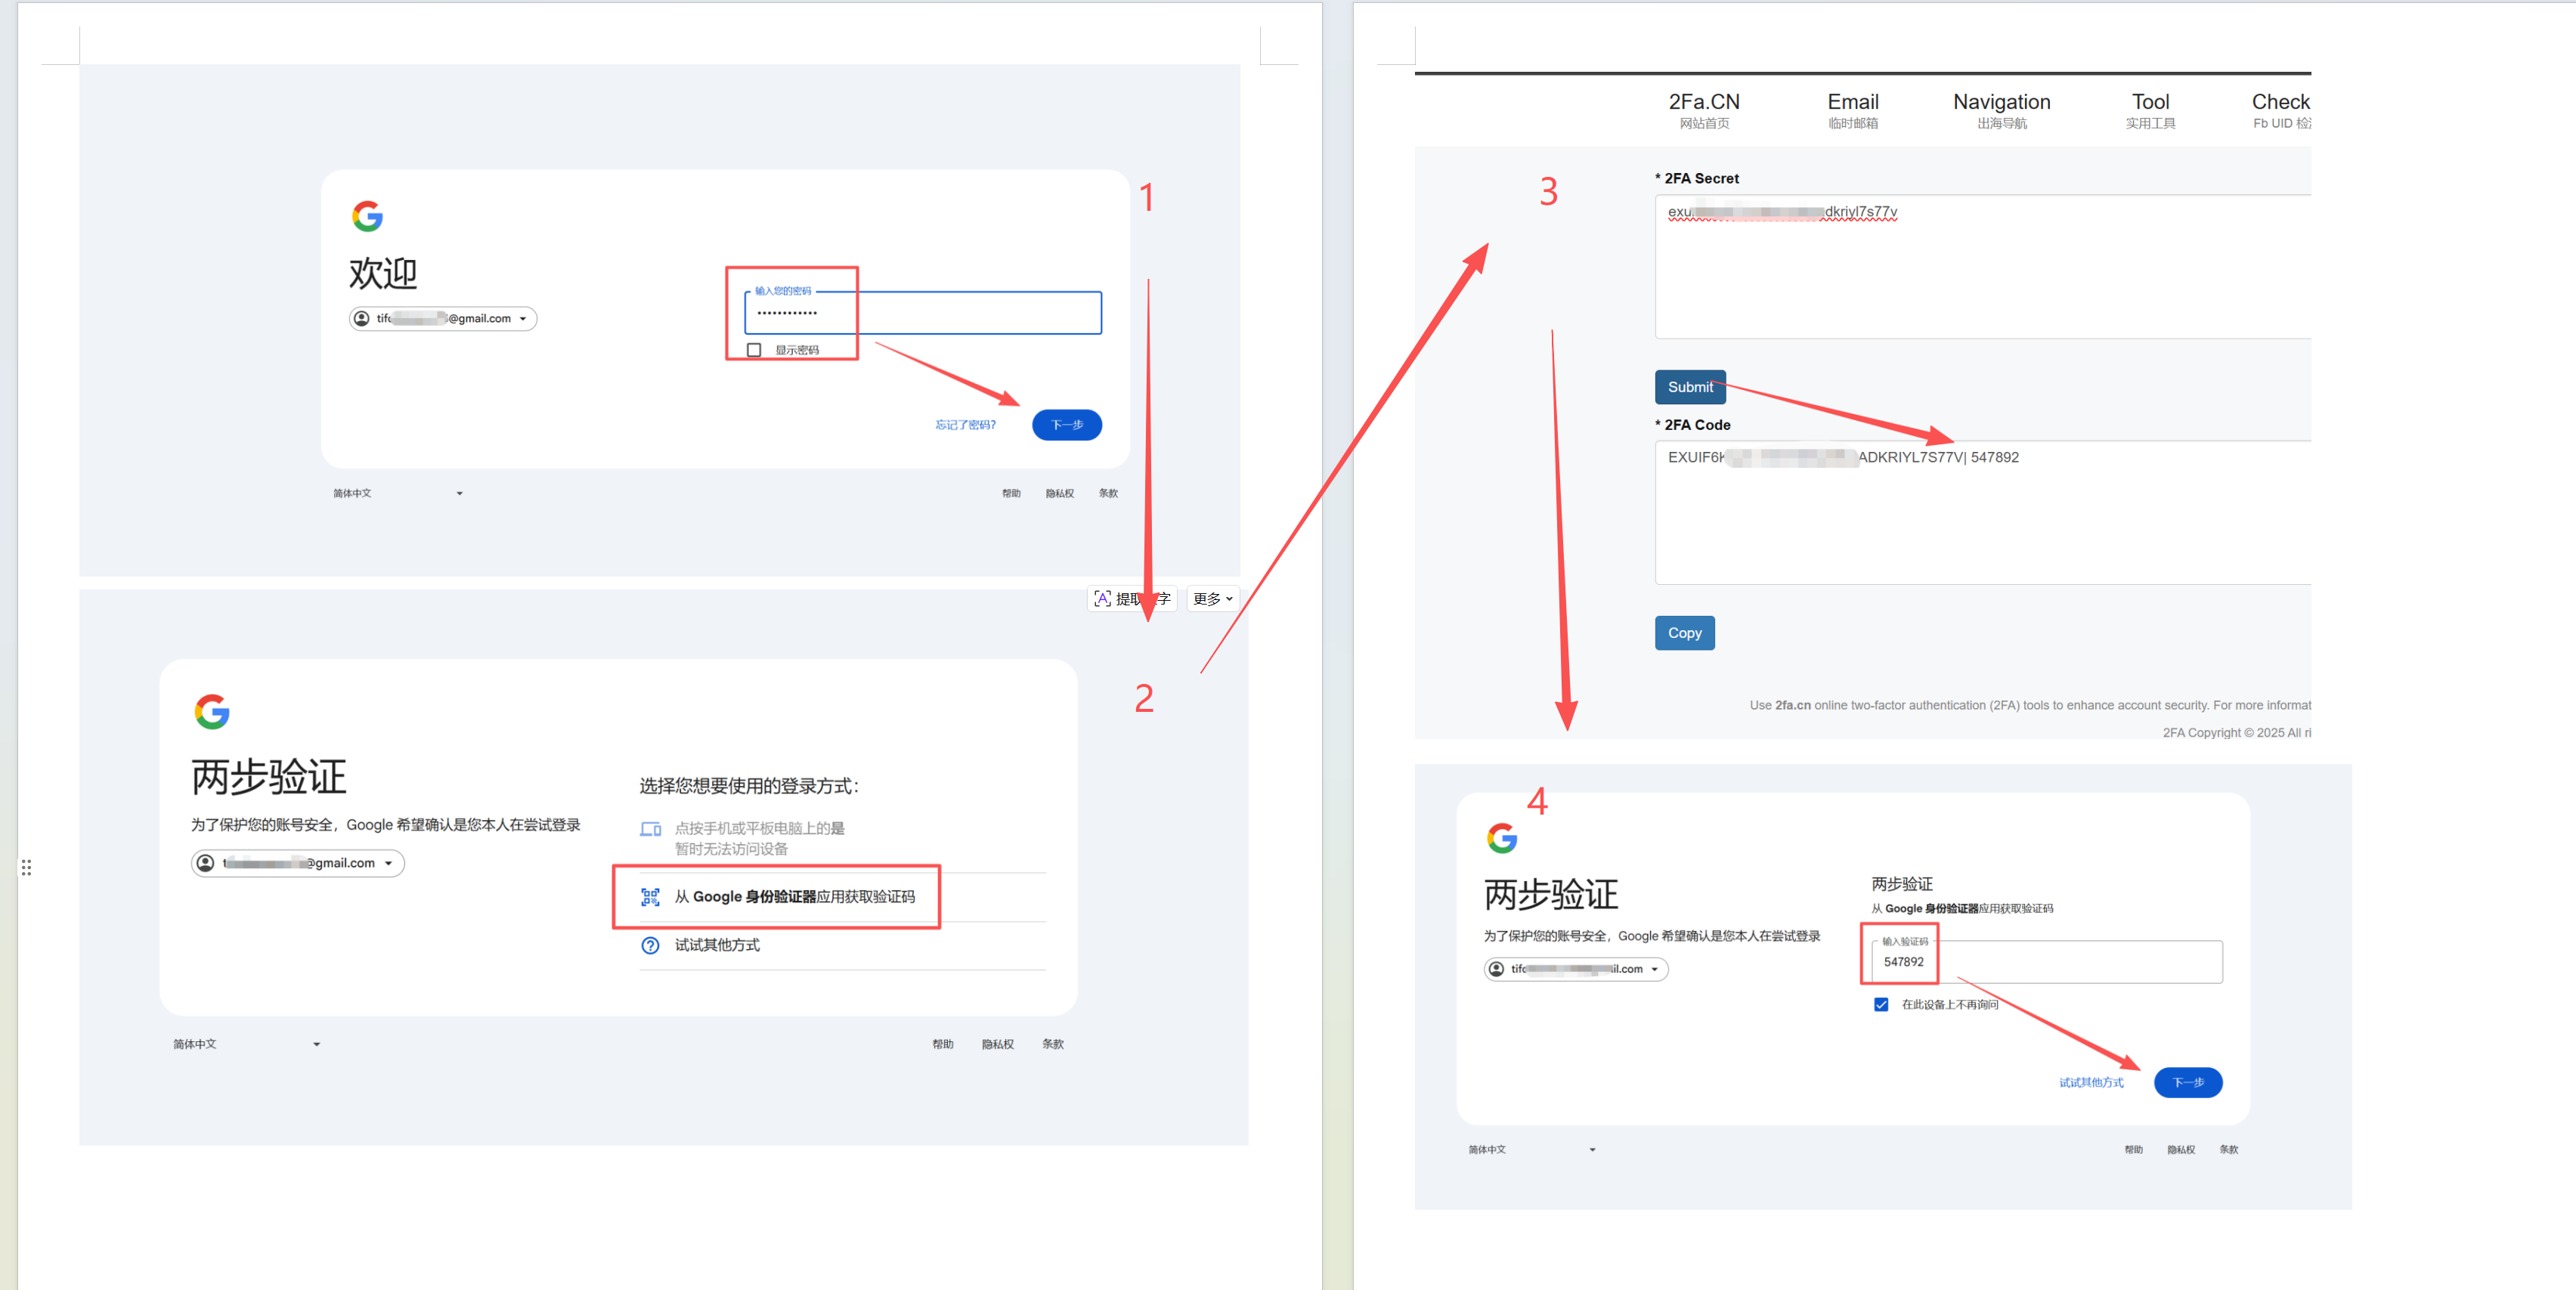Open the 简体中文 dropdown below the method selection card
The width and height of the screenshot is (2576, 1290).
(x=246, y=1044)
